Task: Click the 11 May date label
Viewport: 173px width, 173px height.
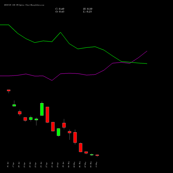Action: 97,164
